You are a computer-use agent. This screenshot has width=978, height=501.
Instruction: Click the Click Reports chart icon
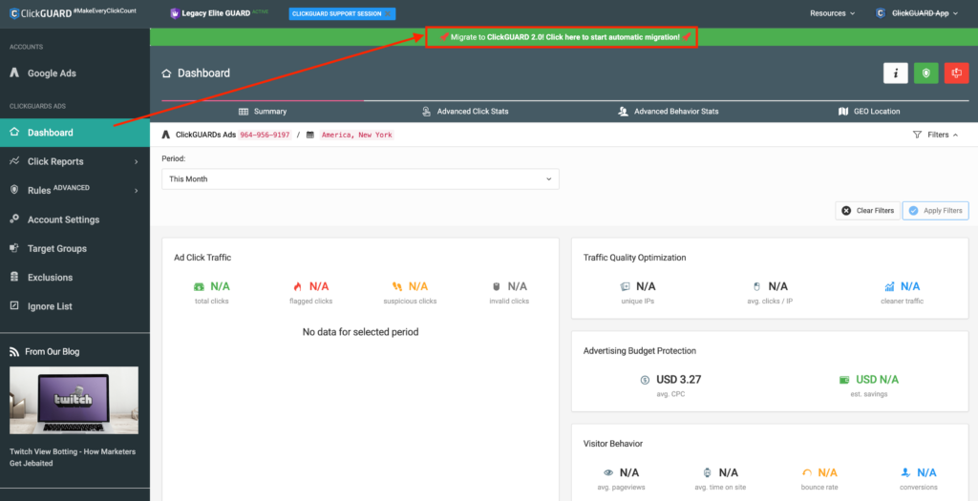(x=14, y=161)
